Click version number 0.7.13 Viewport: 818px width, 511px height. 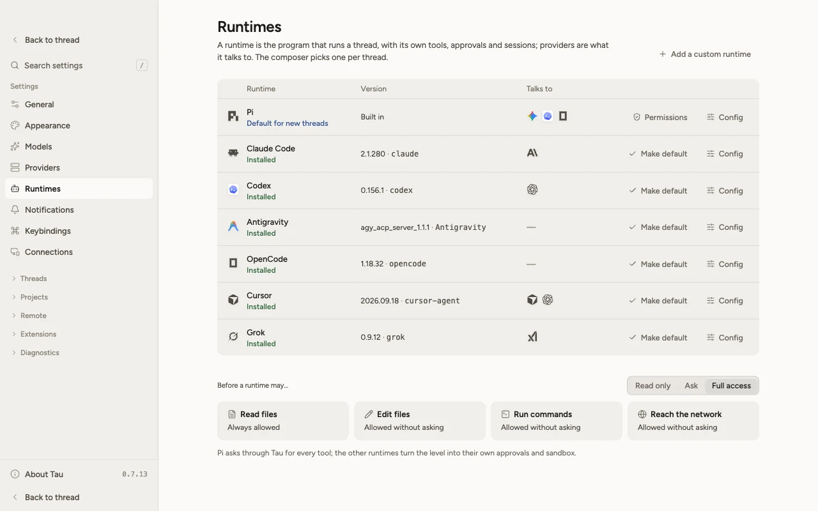135,474
